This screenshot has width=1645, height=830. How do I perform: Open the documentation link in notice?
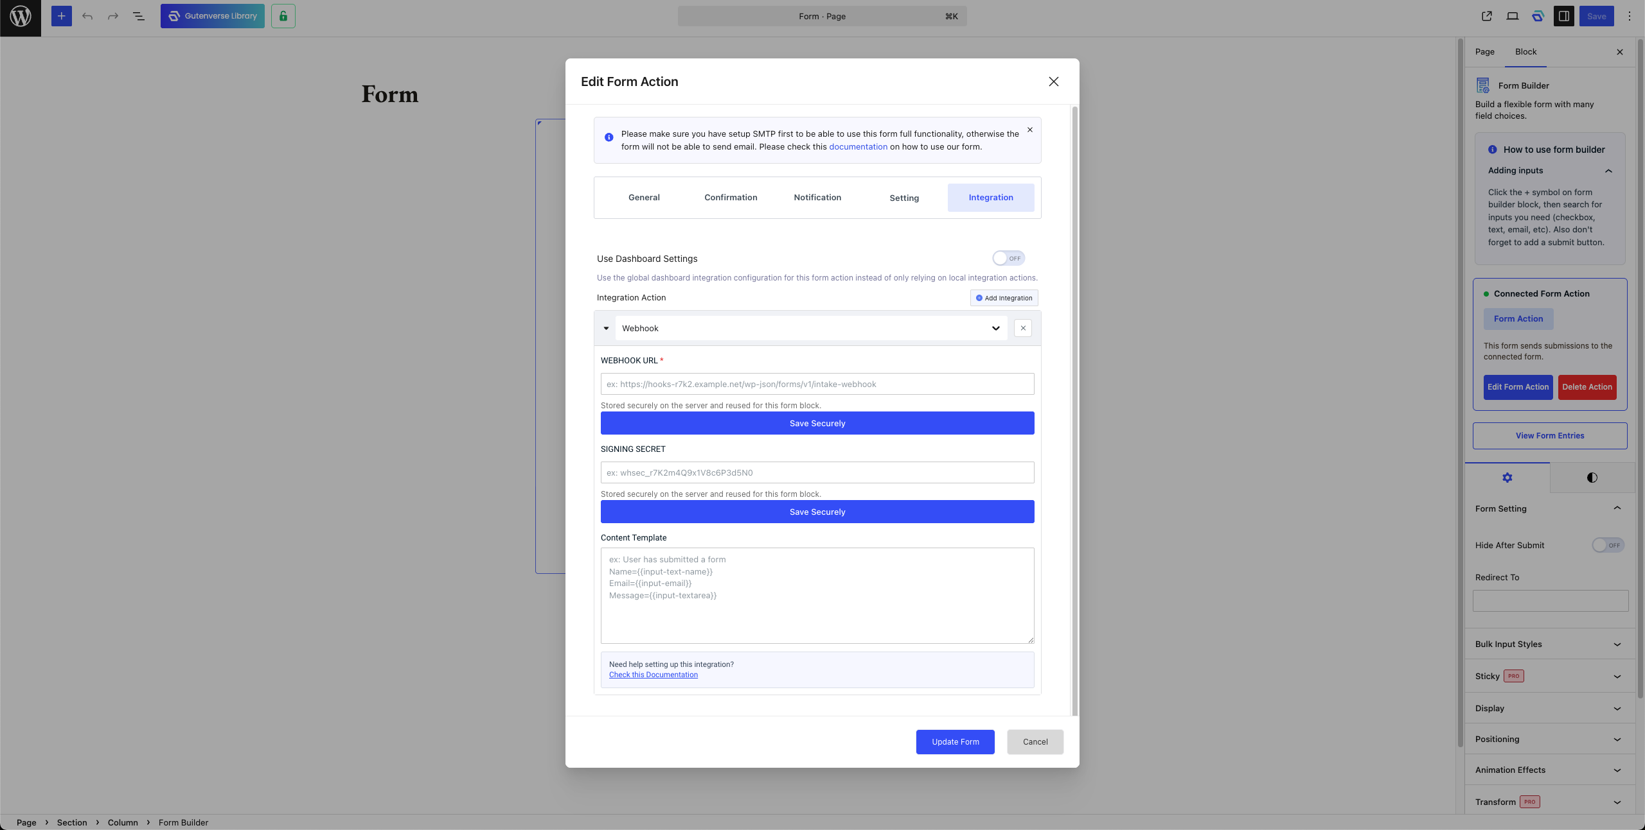tap(858, 147)
